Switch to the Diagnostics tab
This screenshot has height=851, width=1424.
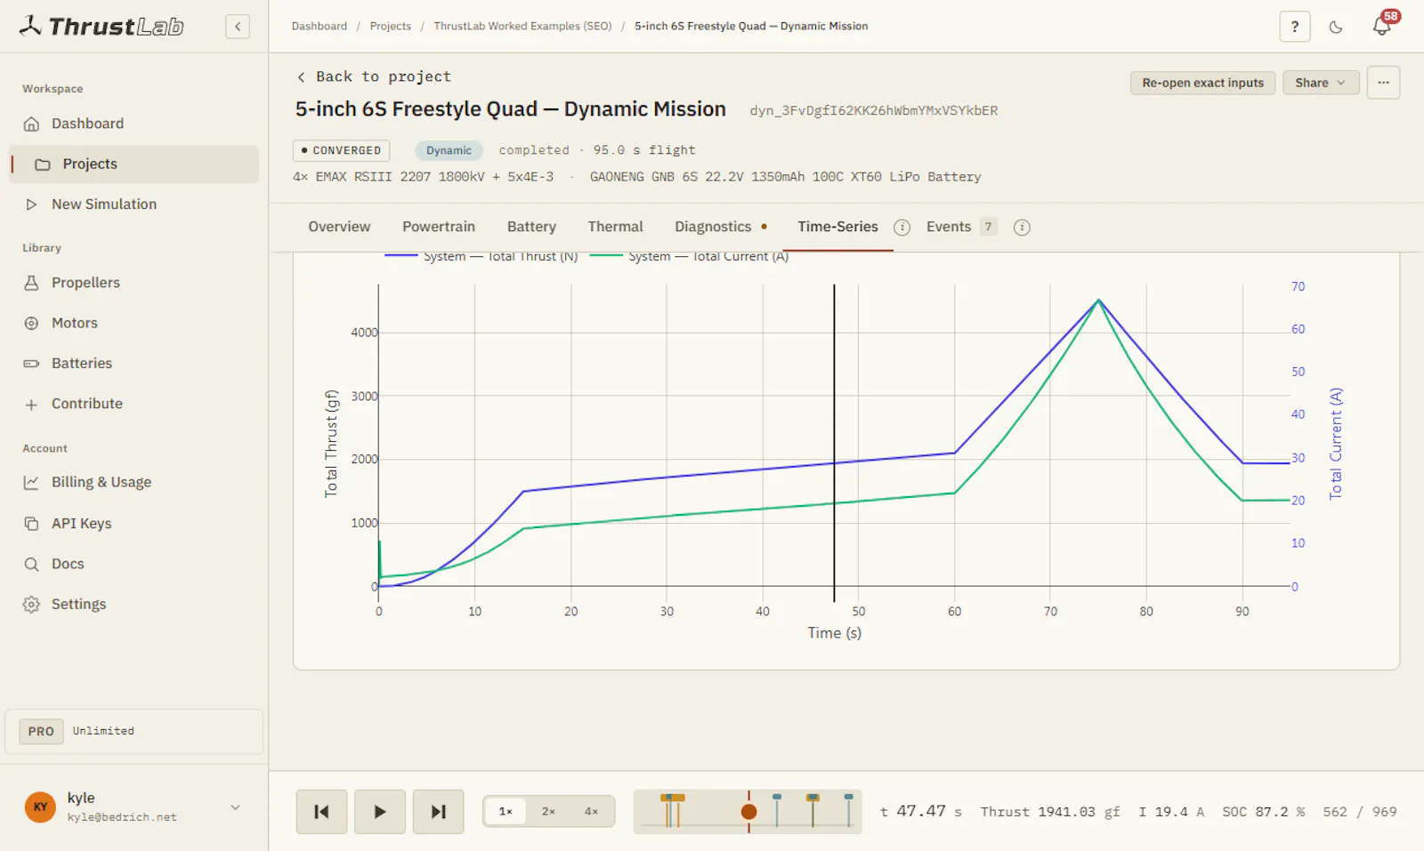[721, 227]
